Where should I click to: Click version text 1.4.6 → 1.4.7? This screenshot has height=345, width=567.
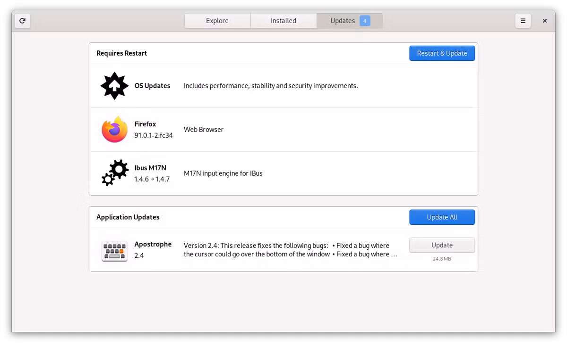152,179
